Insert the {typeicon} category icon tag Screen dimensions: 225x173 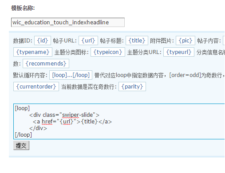click(x=108, y=52)
